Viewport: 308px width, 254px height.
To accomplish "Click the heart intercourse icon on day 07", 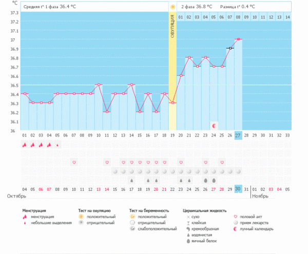I will tap(74, 162).
